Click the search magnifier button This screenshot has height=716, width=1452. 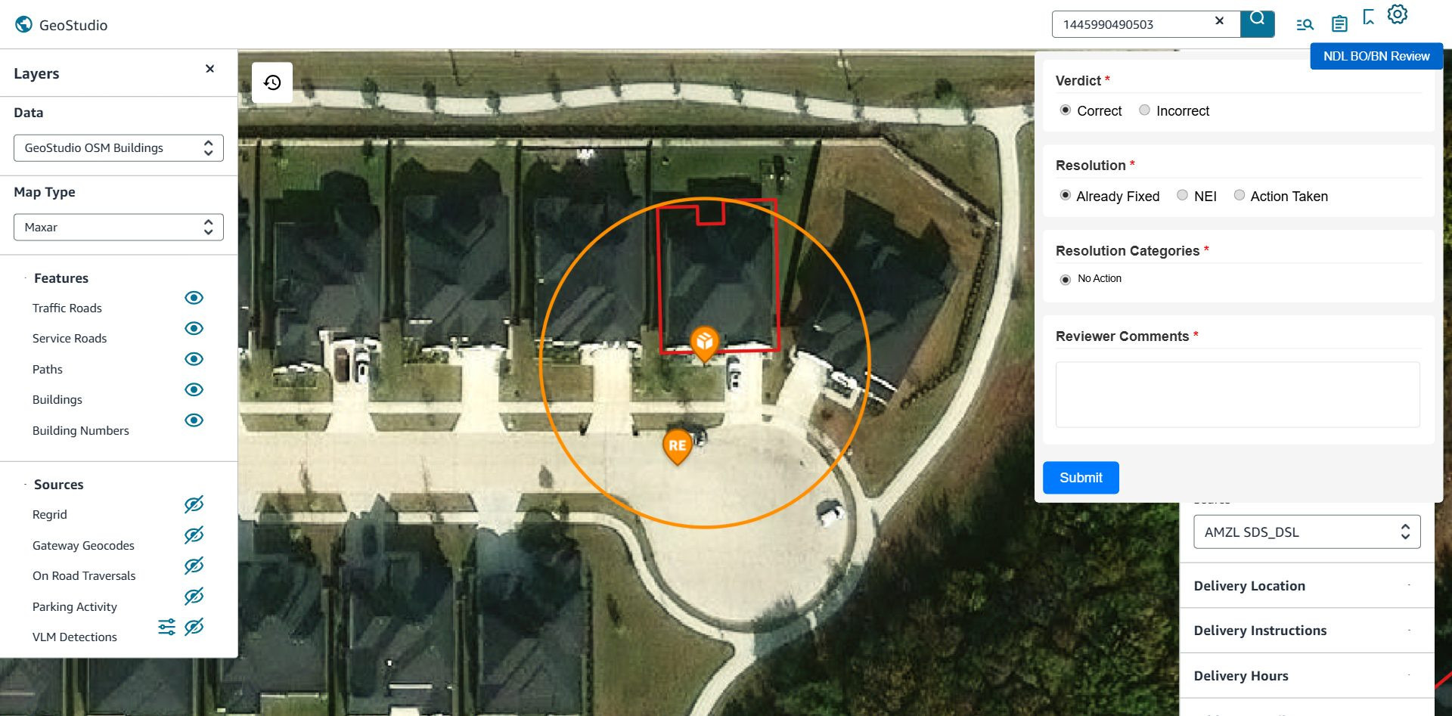pos(1258,23)
